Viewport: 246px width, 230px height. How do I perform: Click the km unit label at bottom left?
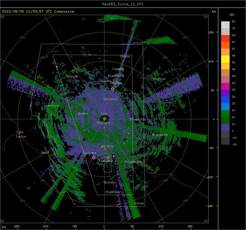(x=4, y=227)
